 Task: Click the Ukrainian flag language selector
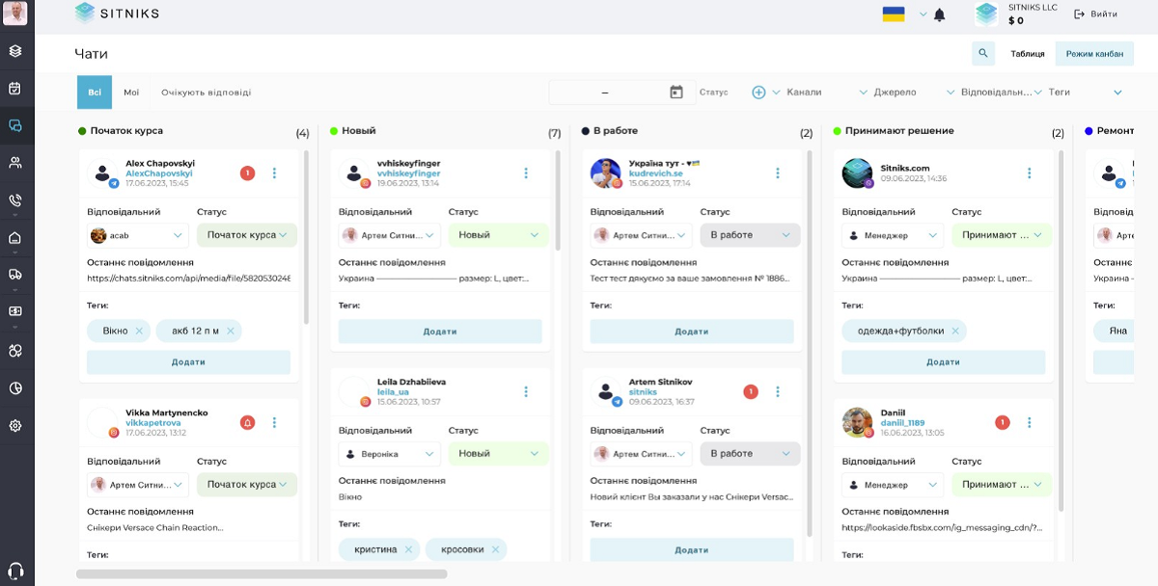(x=894, y=14)
